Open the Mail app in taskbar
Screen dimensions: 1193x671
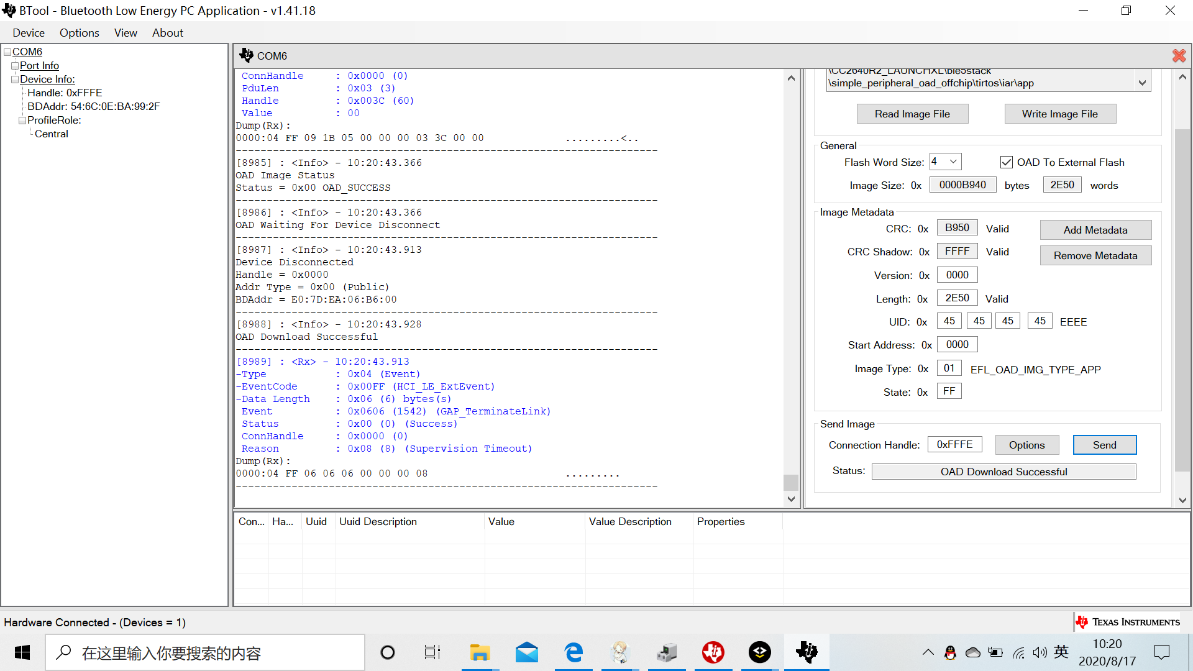526,652
